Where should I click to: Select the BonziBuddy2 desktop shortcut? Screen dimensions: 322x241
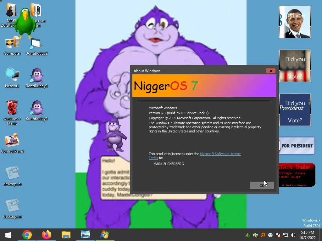click(36, 47)
